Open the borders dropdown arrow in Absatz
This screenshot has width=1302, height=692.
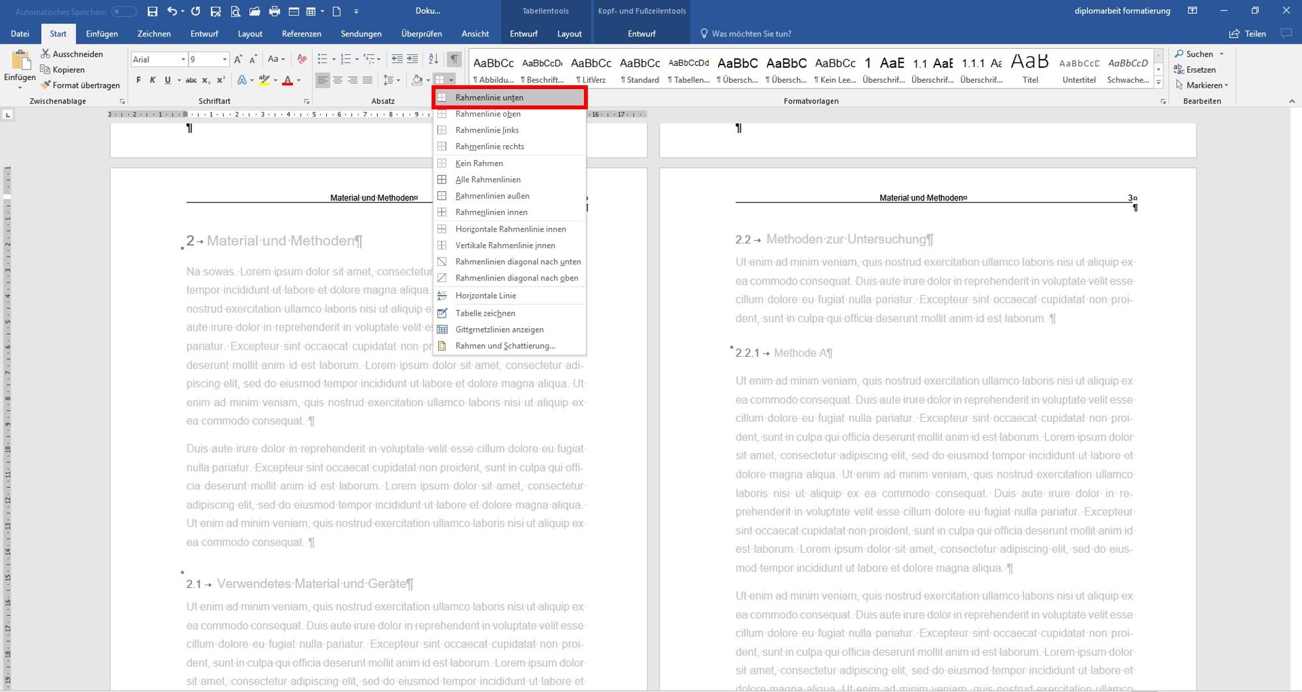point(451,80)
